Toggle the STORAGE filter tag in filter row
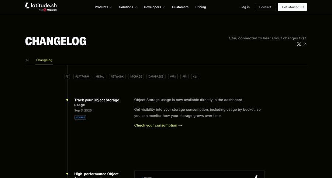332x178 pixels. [136, 76]
